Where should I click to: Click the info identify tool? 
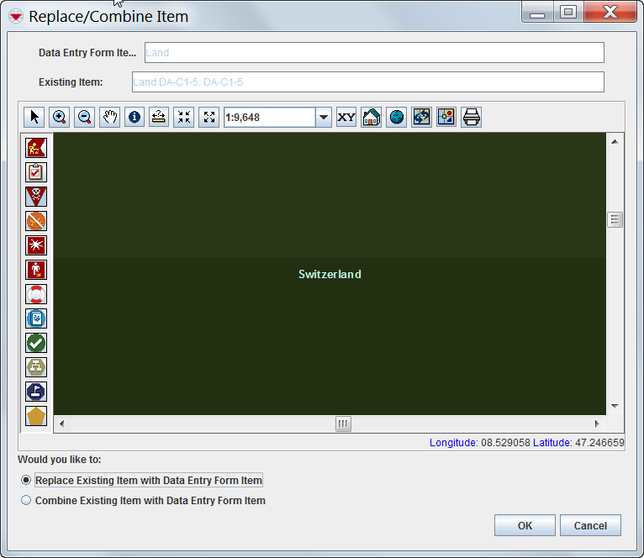pos(135,118)
